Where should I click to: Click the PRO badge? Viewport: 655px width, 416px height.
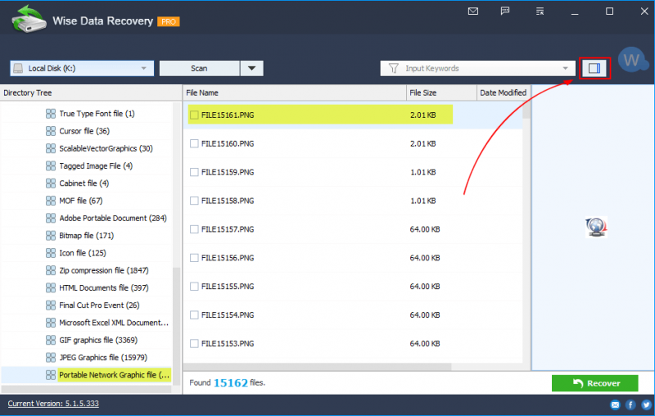tap(169, 22)
